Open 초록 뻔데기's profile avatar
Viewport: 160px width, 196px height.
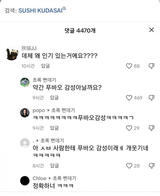25,82
